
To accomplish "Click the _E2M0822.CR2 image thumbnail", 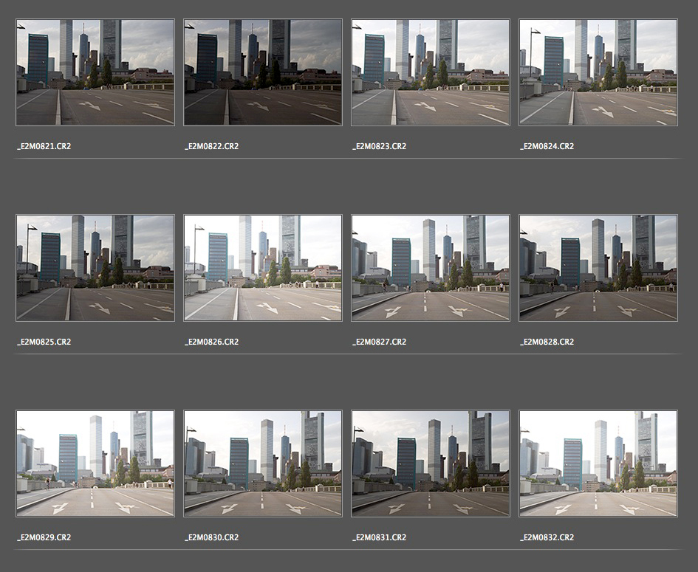I will pos(263,72).
